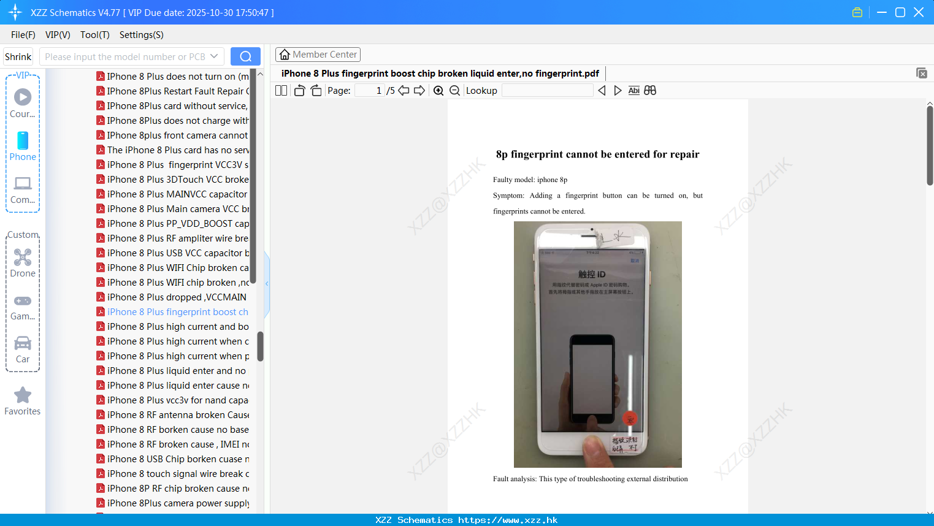
Task: Switch to the fingerprint boost chip PDF tab
Action: [440, 73]
